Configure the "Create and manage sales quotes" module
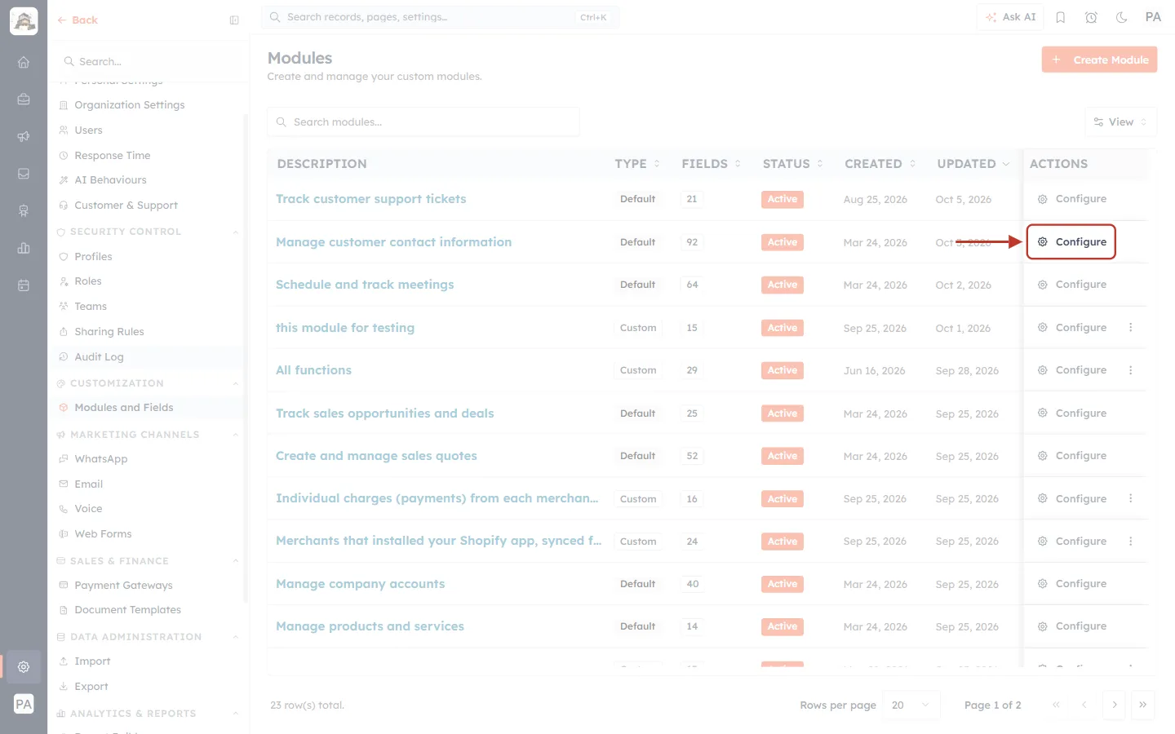The height and width of the screenshot is (734, 1175). click(1072, 456)
